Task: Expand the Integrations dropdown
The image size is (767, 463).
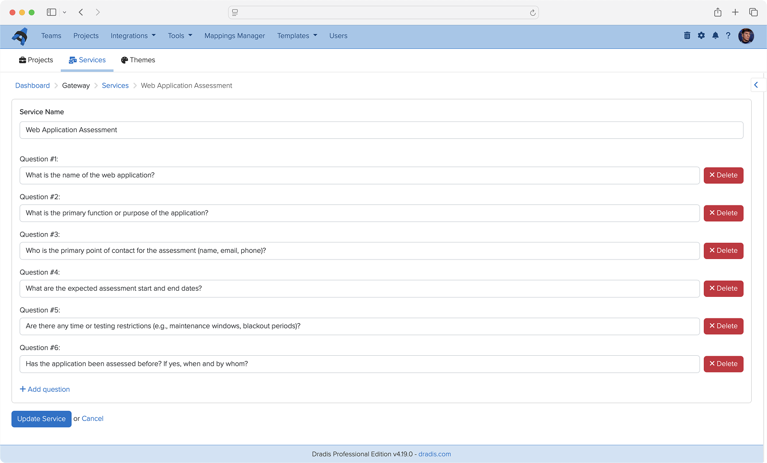Action: tap(133, 36)
